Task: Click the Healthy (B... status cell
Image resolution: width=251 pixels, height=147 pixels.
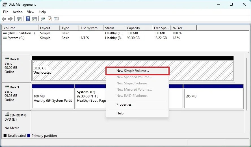Action: pos(114,38)
